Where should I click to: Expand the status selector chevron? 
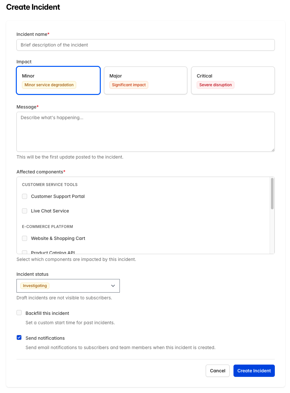[x=113, y=286]
